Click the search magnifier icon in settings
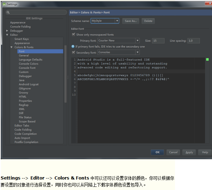This screenshot has width=212, height=190. (8, 12)
